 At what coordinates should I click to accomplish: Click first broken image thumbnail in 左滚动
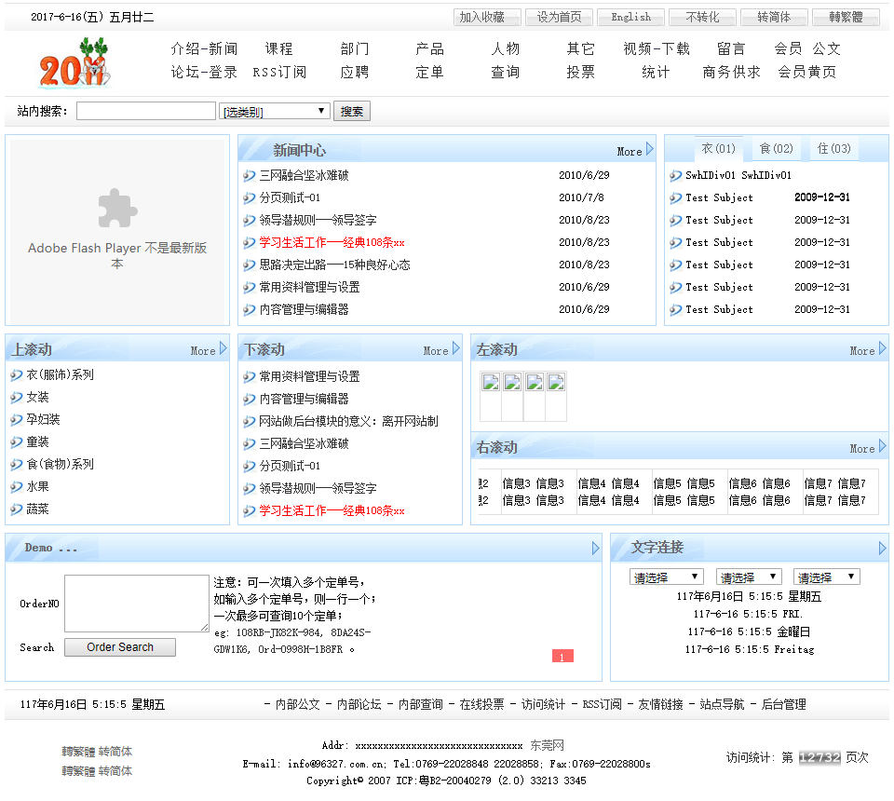490,383
